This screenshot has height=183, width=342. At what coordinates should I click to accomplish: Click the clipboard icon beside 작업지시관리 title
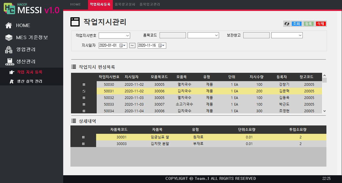coord(74,22)
